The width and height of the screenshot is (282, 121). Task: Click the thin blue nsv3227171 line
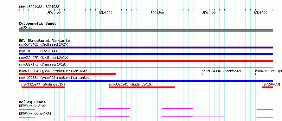pos(146,67)
